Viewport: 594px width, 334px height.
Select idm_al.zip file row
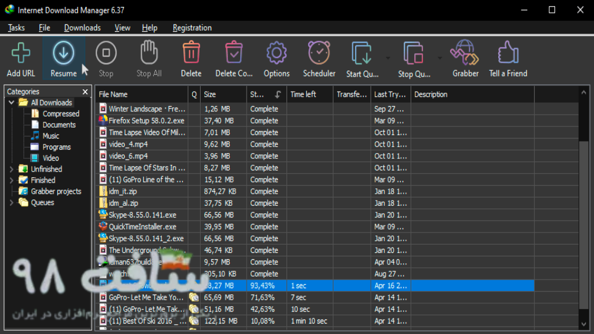coord(315,204)
